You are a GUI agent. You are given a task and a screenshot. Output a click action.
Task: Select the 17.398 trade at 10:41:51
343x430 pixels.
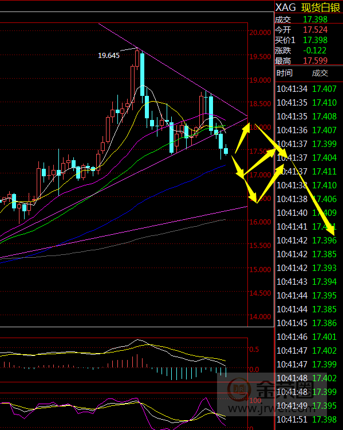325,419
